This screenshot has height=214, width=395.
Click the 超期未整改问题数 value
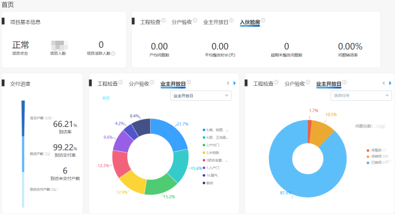pos(287,47)
